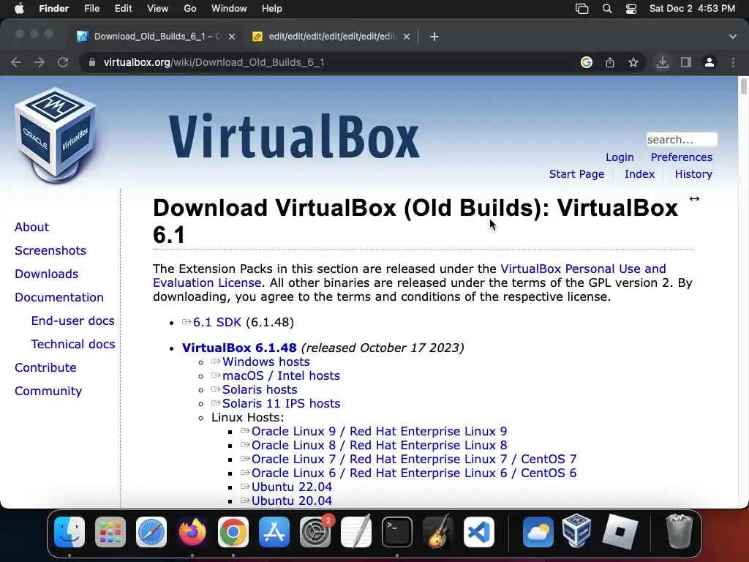
Task: Open the History link
Action: tap(693, 174)
